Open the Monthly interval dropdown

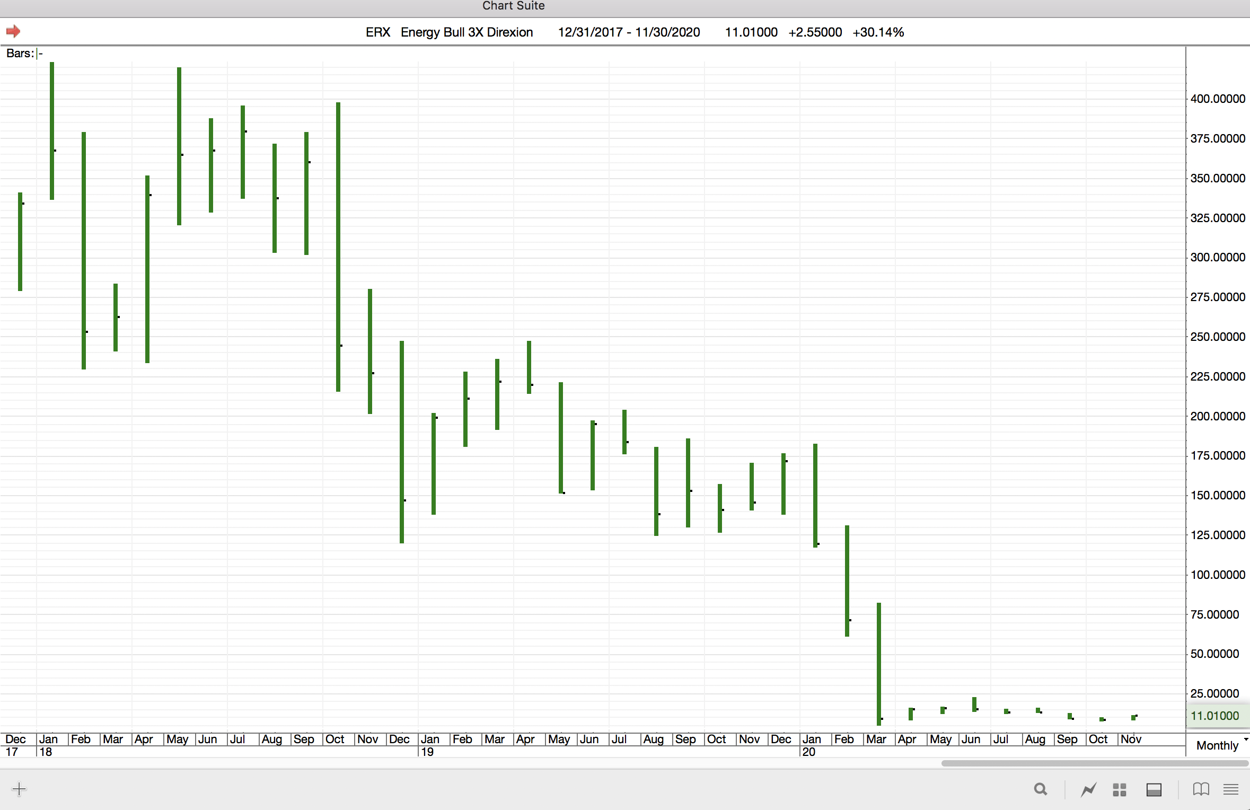tap(1217, 745)
